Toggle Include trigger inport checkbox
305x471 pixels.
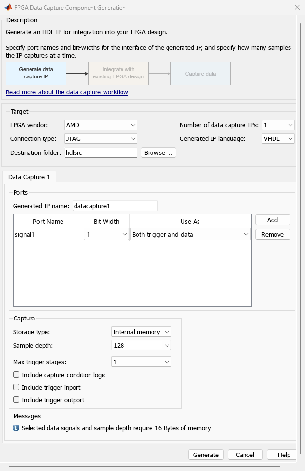pyautogui.click(x=16, y=387)
